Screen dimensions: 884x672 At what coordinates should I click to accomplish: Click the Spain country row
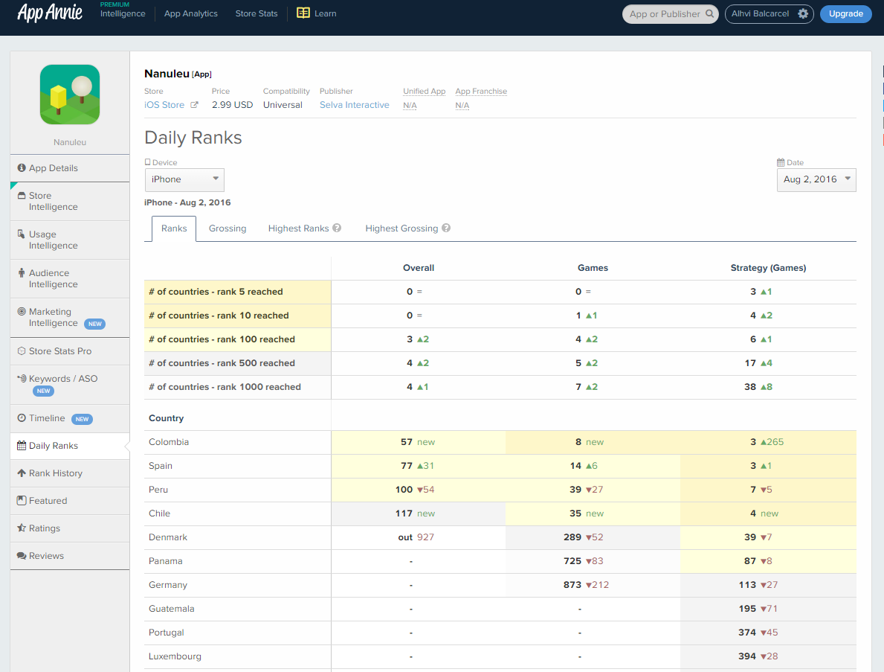coord(500,466)
